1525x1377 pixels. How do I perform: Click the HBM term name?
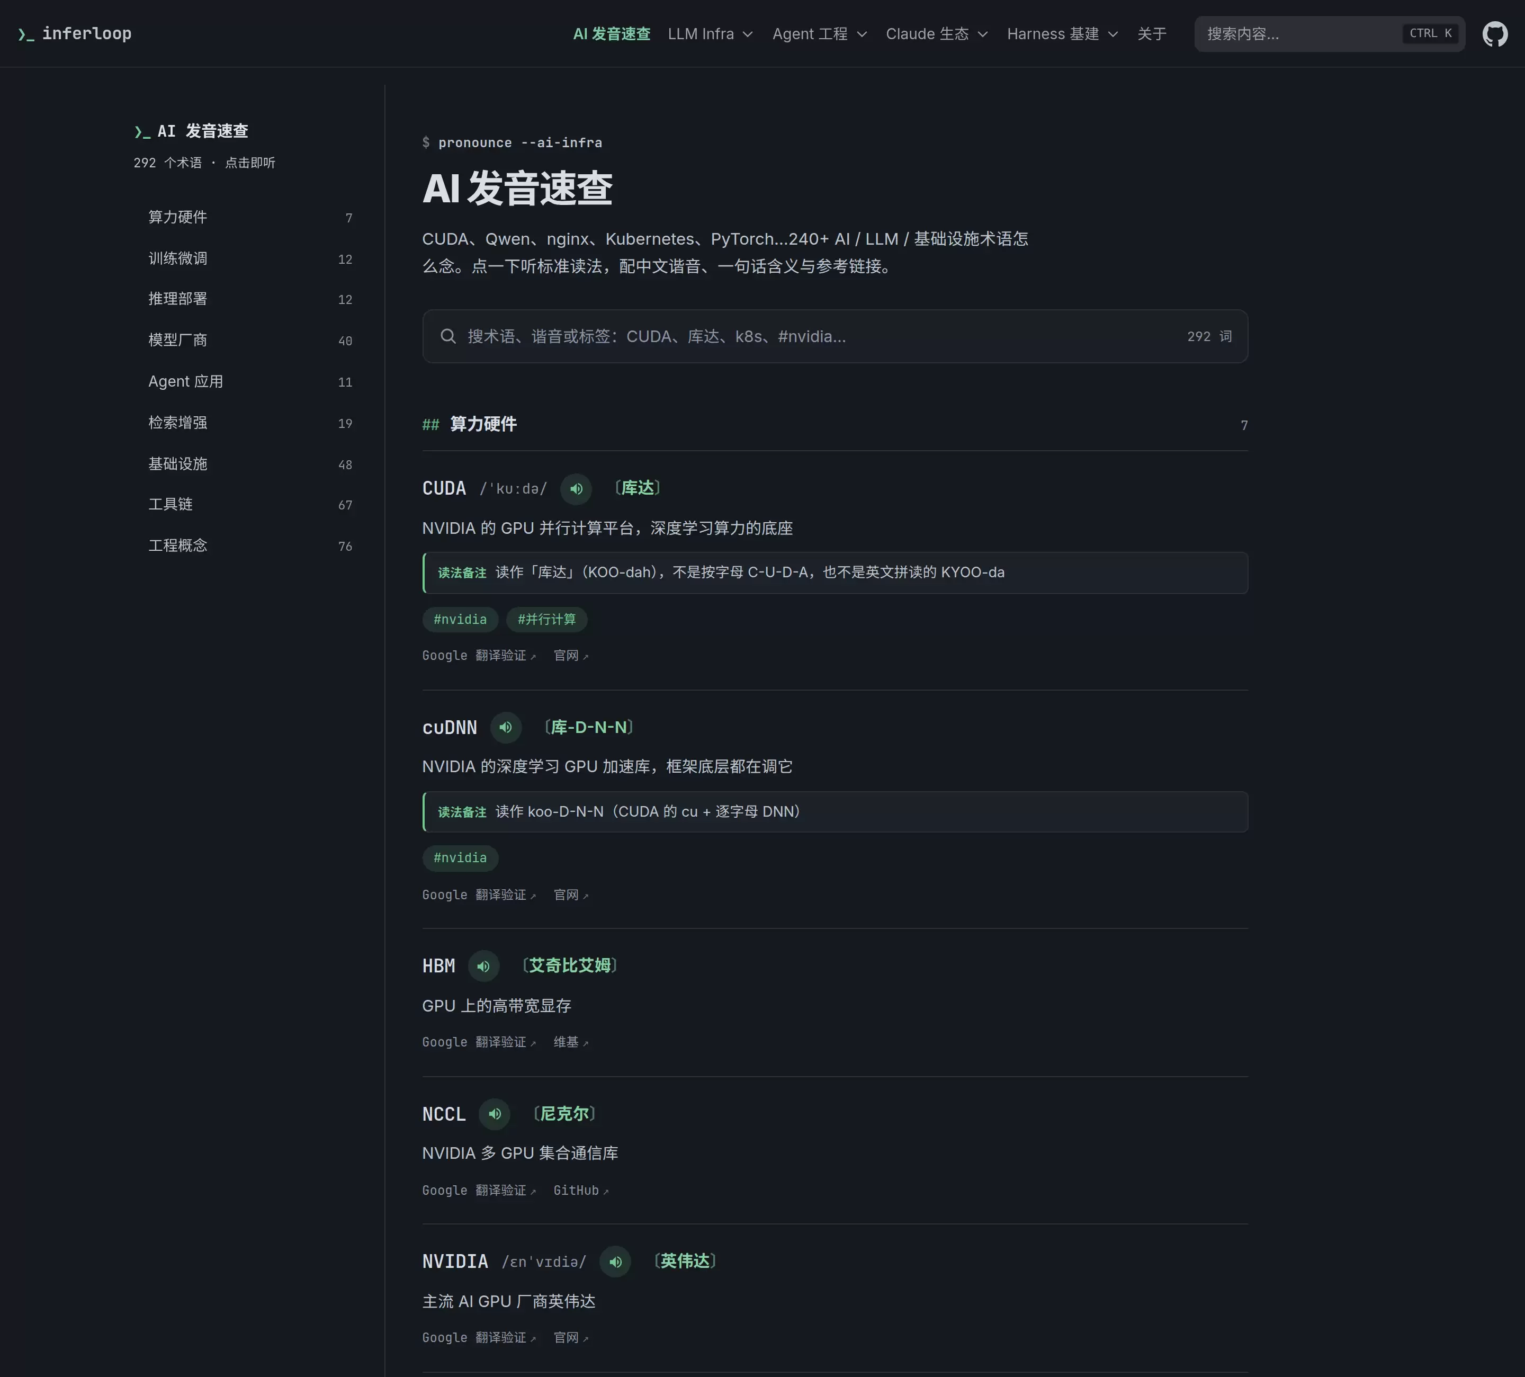(439, 966)
